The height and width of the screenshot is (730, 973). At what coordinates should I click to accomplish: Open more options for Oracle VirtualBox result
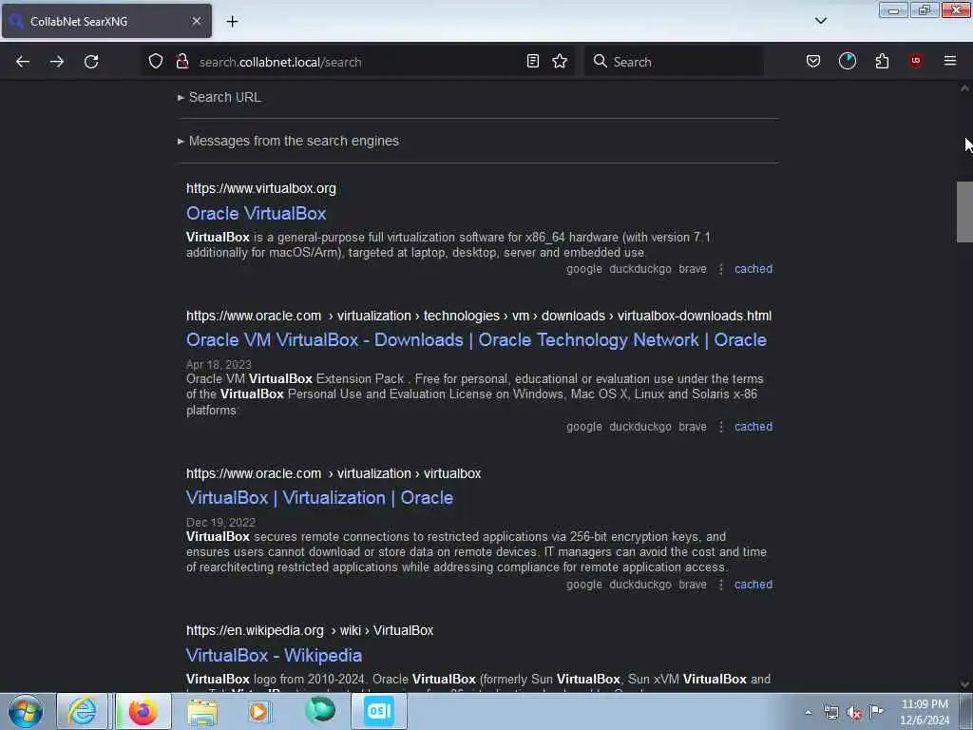(721, 269)
